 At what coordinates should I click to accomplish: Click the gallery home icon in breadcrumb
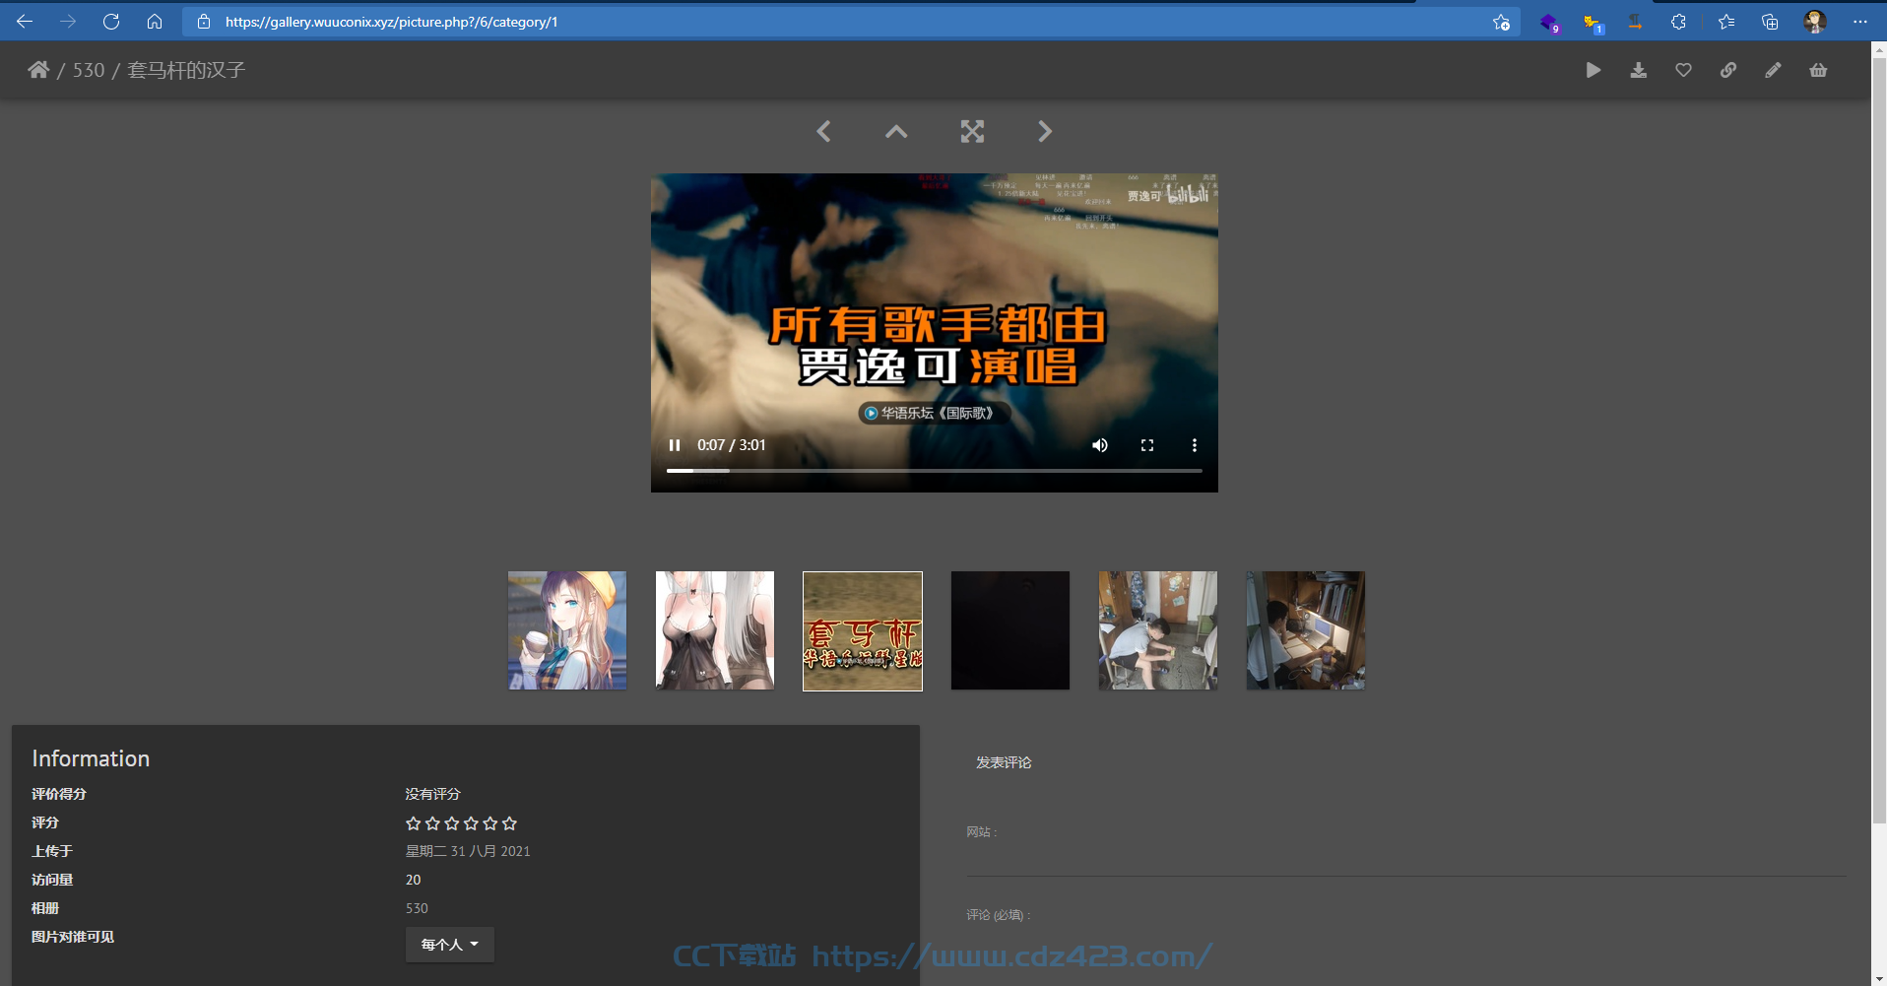pyautogui.click(x=38, y=70)
